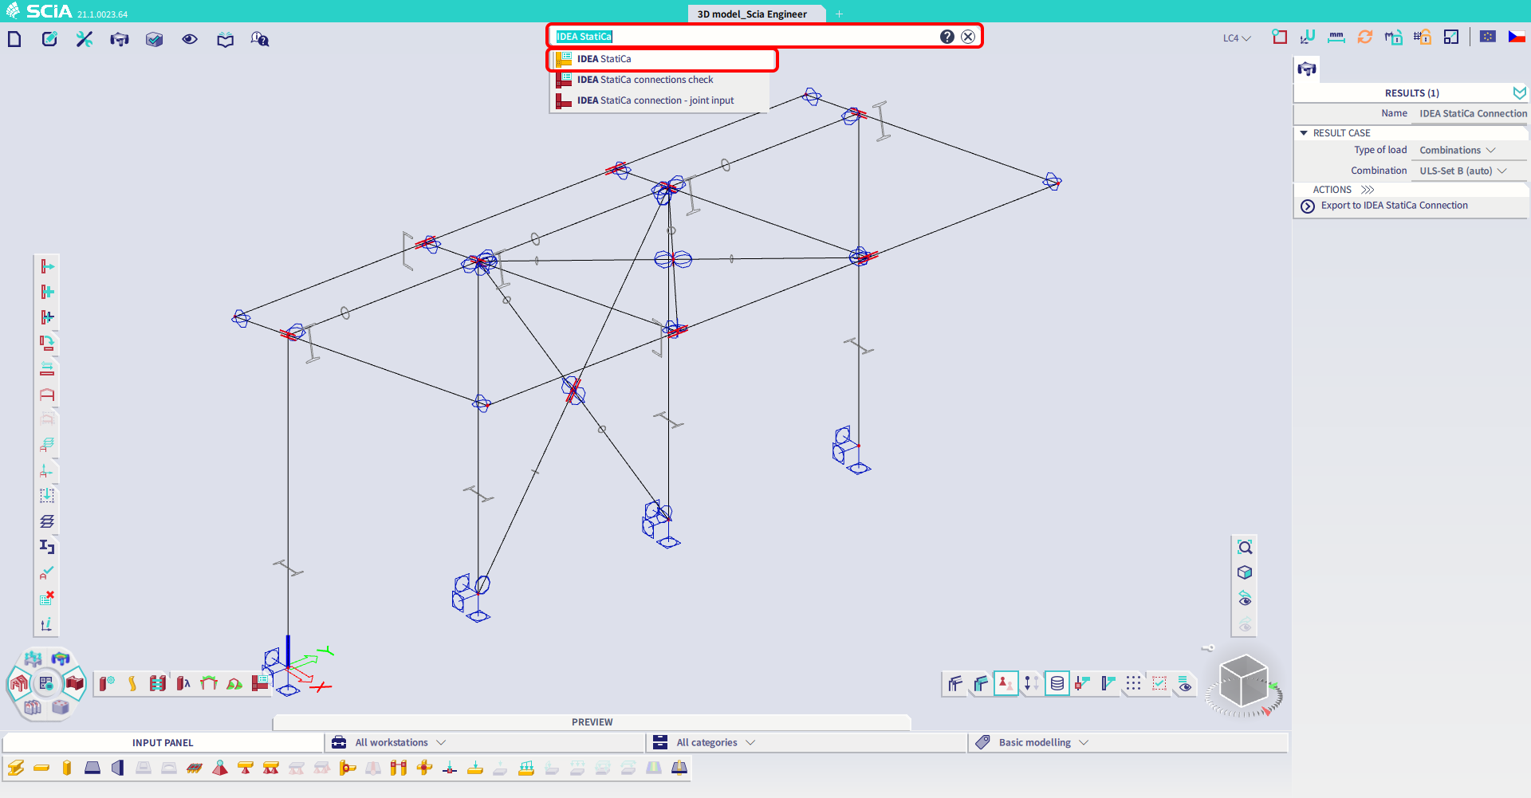Select the IDEA StatiCa search result

(x=662, y=59)
